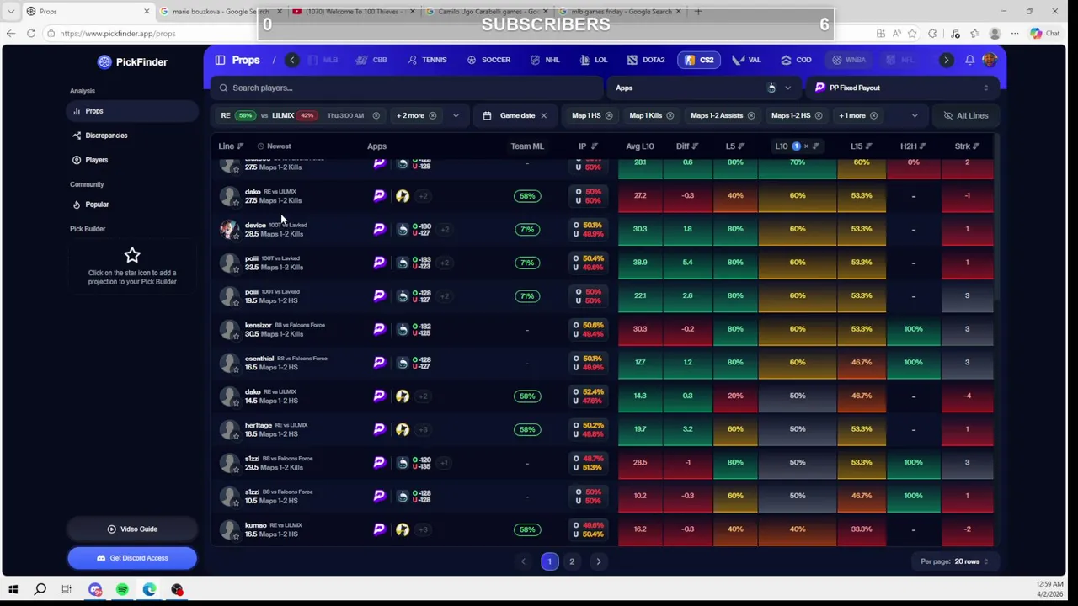This screenshot has width=1078, height=606.
Task: Sort by Newest
Action: click(x=274, y=146)
